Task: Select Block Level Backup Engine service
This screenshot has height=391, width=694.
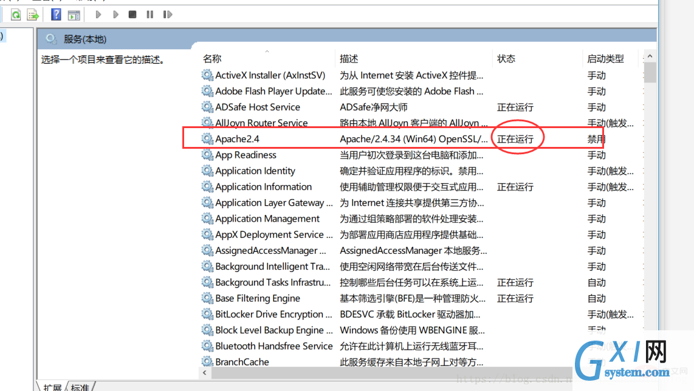Action: pyautogui.click(x=274, y=330)
